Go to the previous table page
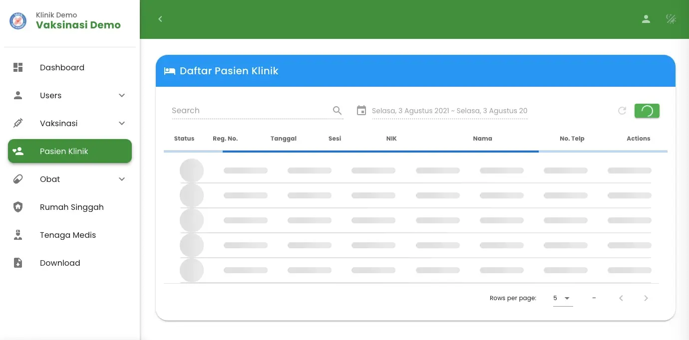This screenshot has height=340, width=689. [621, 298]
